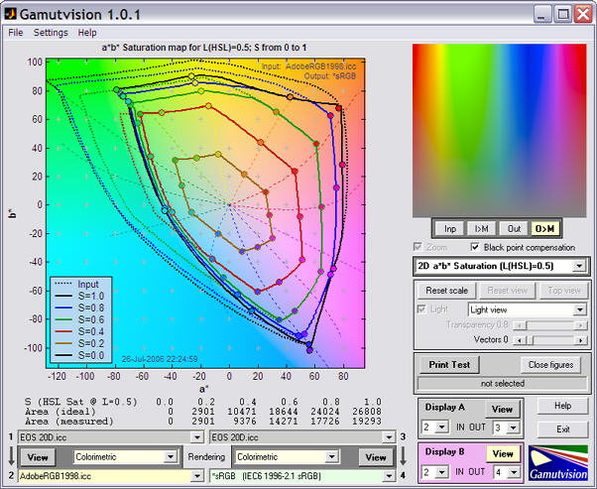Click the Gamutvision title bar app icon
The image size is (597, 489).
tap(10, 14)
